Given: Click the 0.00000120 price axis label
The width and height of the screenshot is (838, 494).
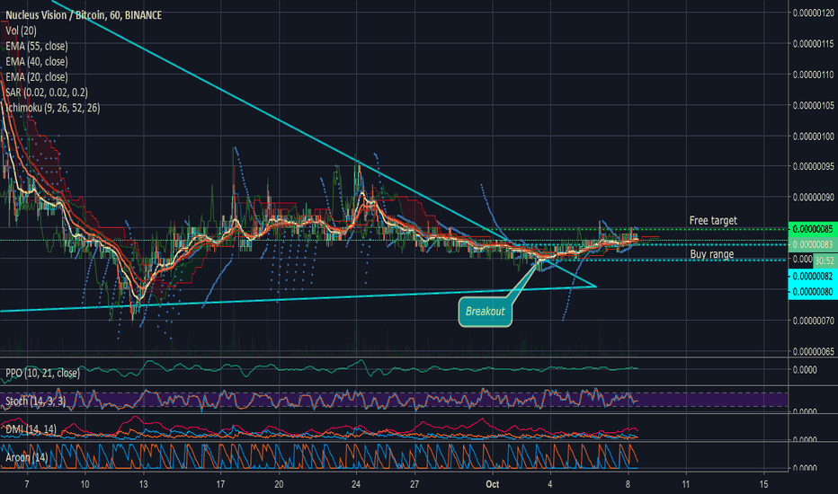Looking at the screenshot, I should tap(814, 13).
